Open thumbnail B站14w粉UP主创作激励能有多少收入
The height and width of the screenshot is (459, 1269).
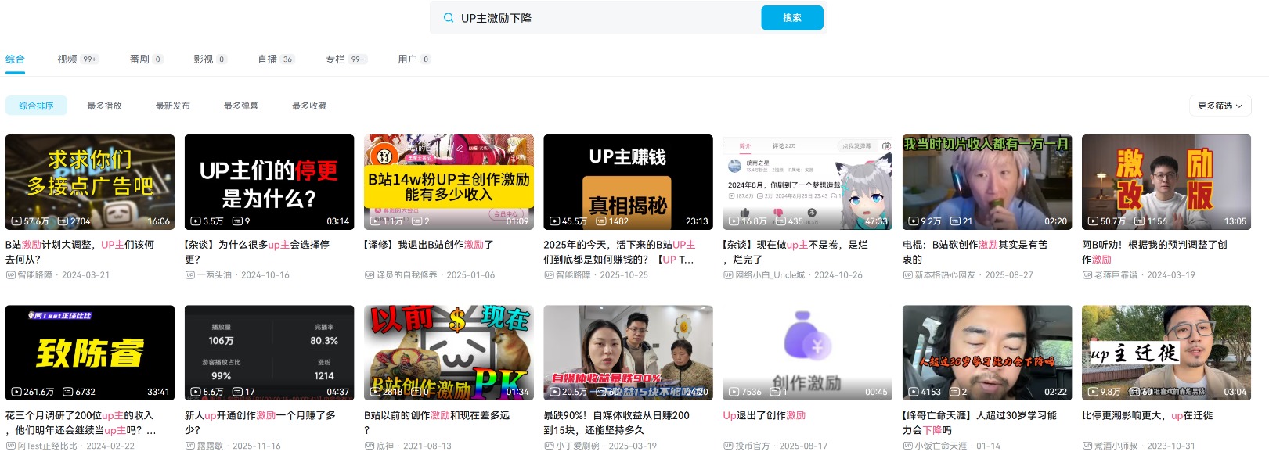pos(449,181)
